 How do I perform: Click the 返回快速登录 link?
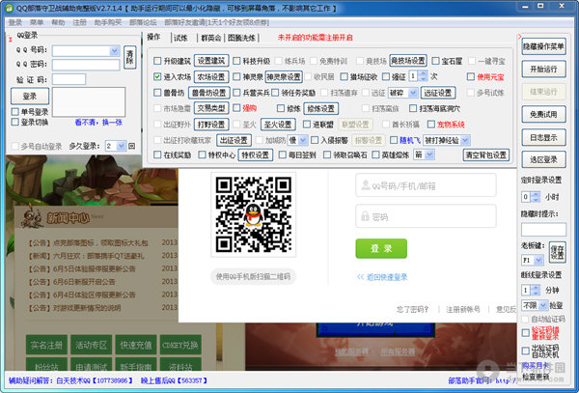coord(382,277)
